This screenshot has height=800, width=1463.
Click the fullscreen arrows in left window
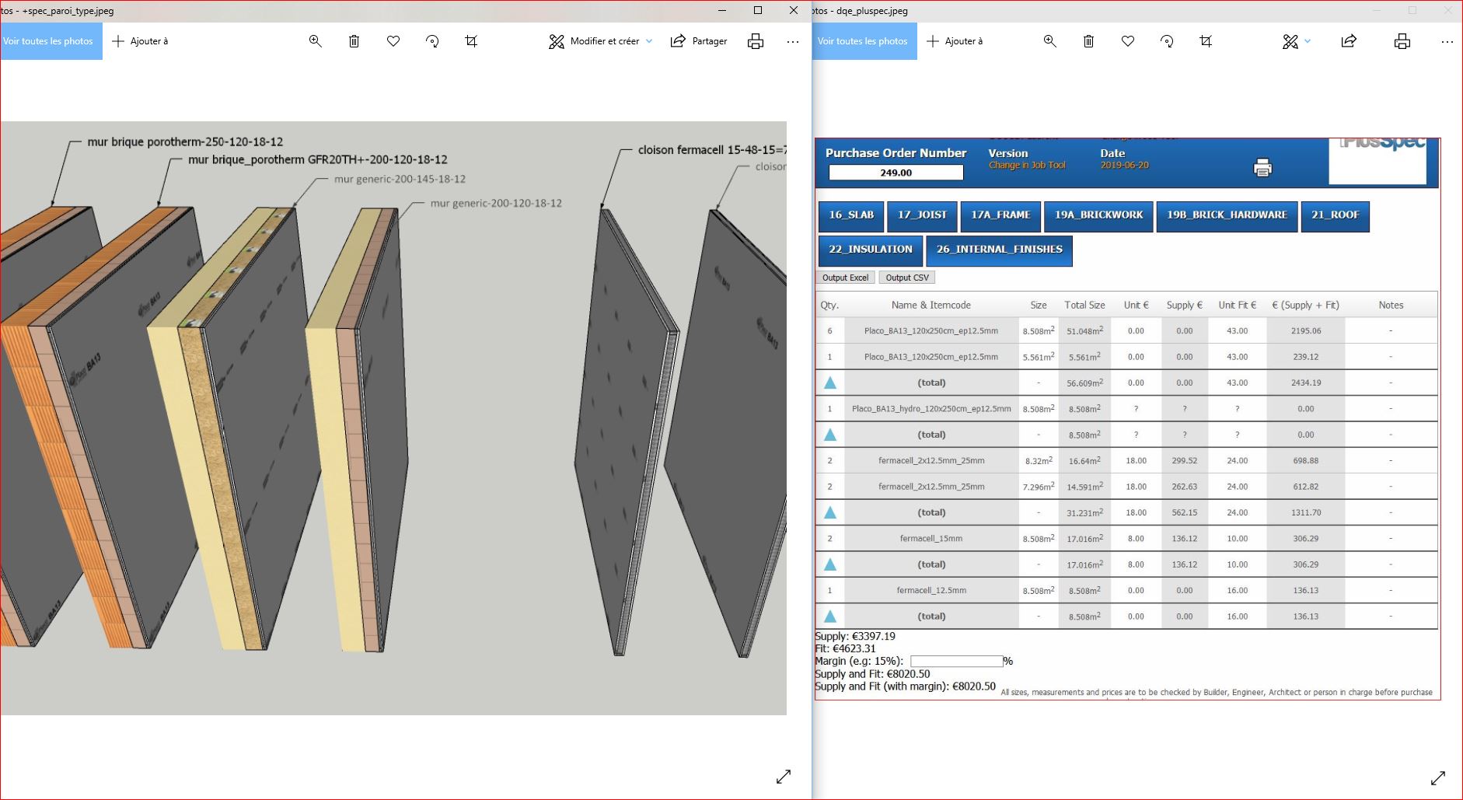(x=784, y=776)
